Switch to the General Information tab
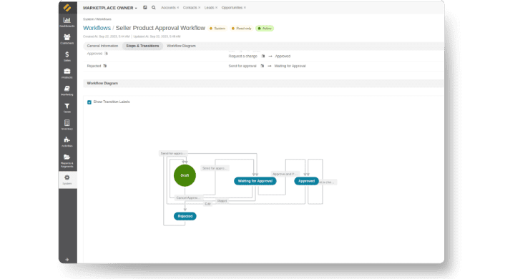The height and width of the screenshot is (279, 515). [x=102, y=46]
